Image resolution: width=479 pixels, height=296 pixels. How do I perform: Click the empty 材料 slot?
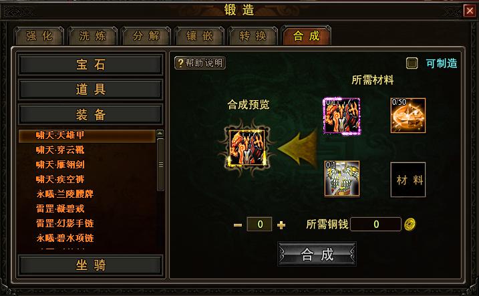coord(408,180)
